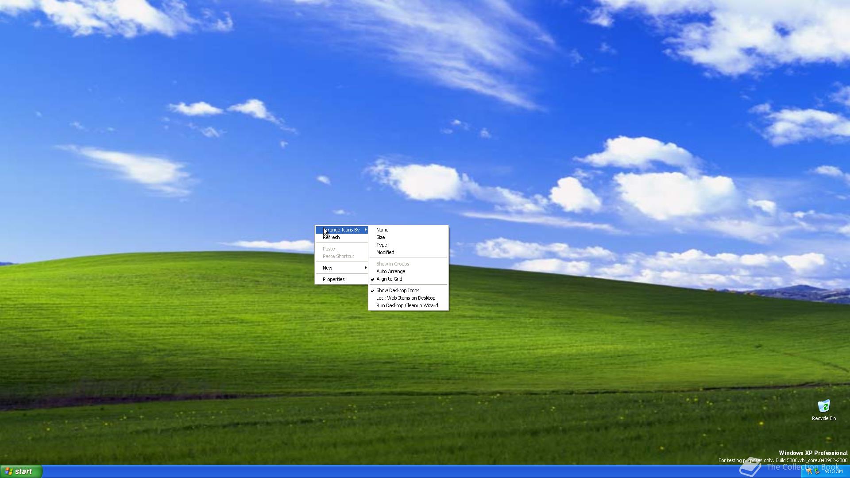
Task: Toggle Align to Grid option
Action: (x=389, y=279)
